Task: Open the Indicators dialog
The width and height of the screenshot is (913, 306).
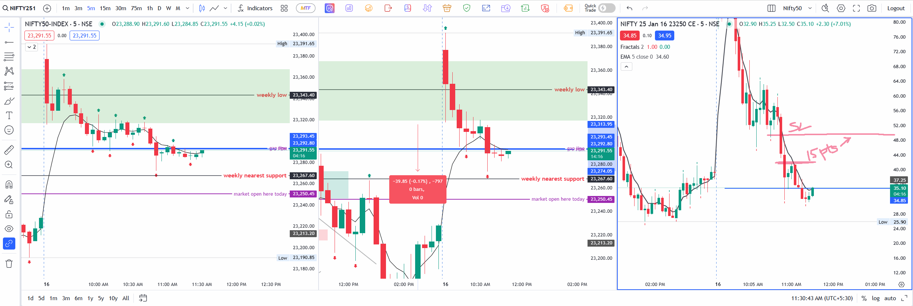Action: point(255,8)
